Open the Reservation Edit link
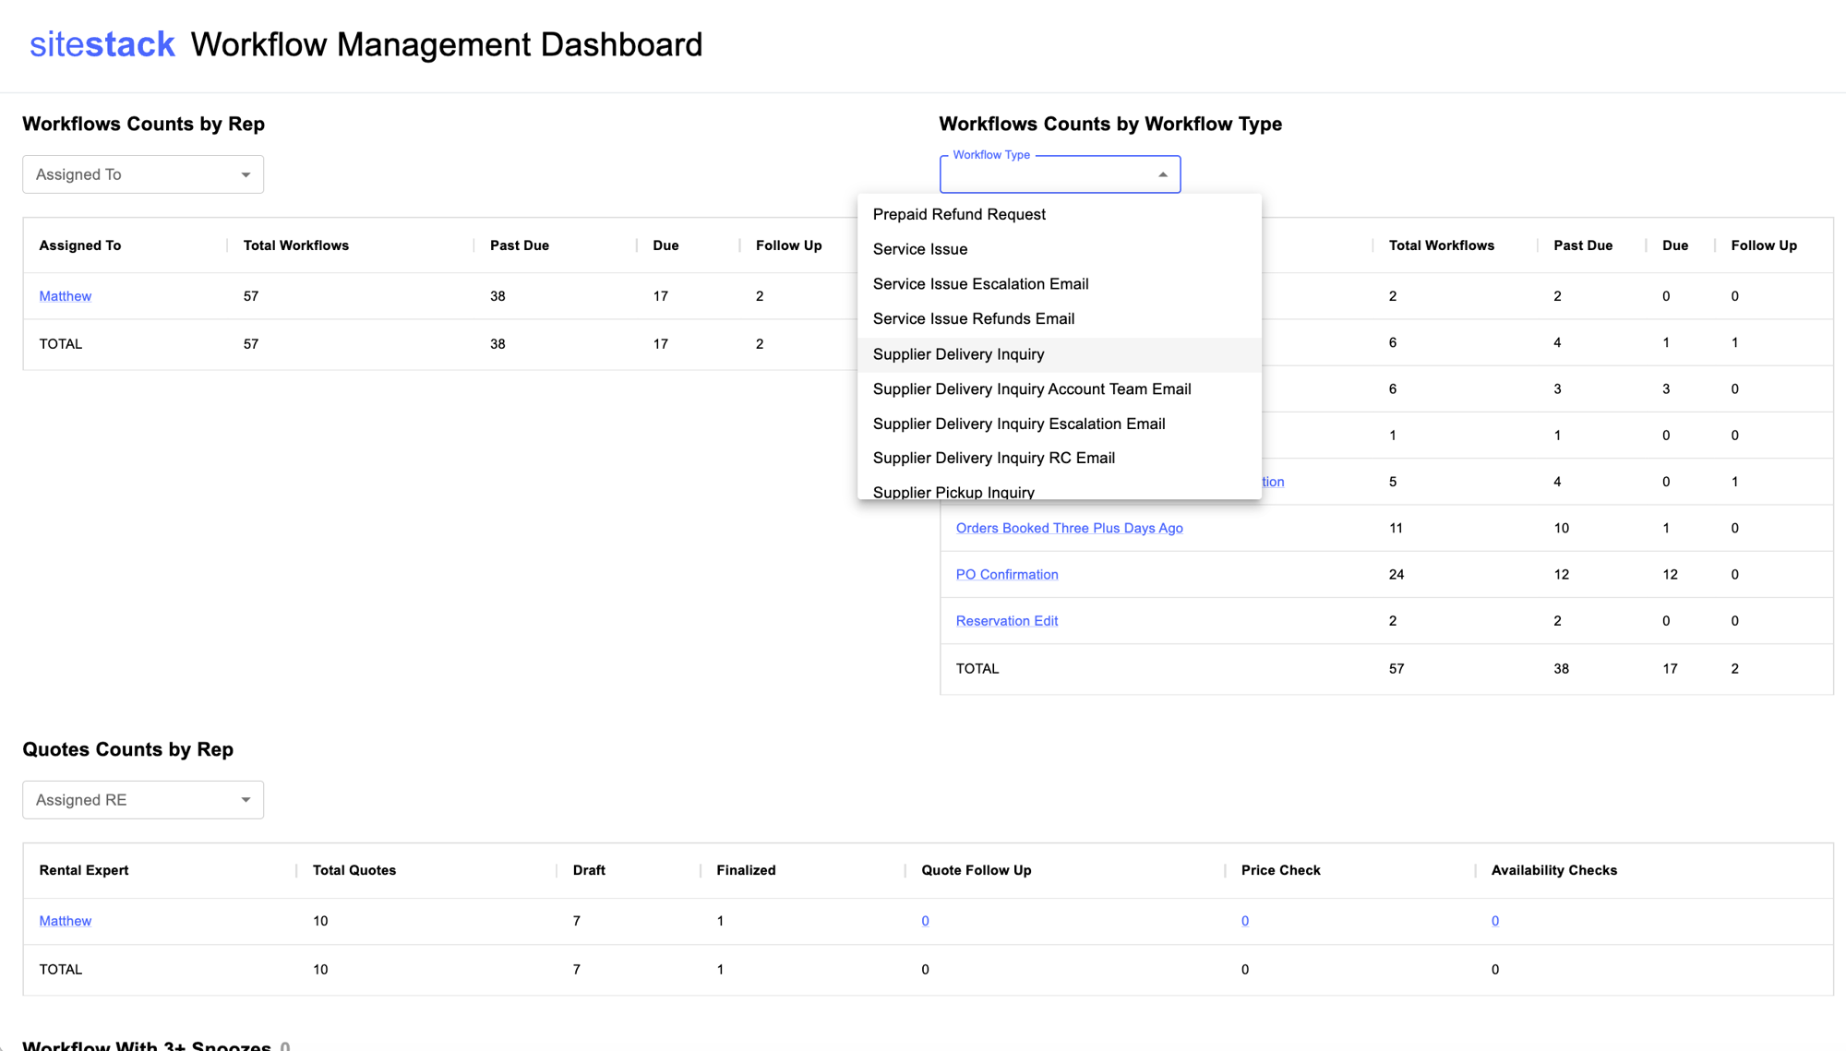Viewport: 1846px width, 1051px height. (x=1006, y=621)
